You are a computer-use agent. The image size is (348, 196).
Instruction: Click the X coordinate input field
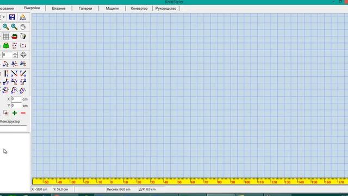coord(16,99)
